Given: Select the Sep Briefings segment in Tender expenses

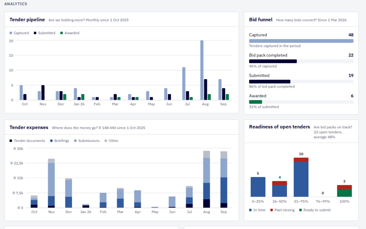Looking at the screenshot, I should tap(224, 190).
